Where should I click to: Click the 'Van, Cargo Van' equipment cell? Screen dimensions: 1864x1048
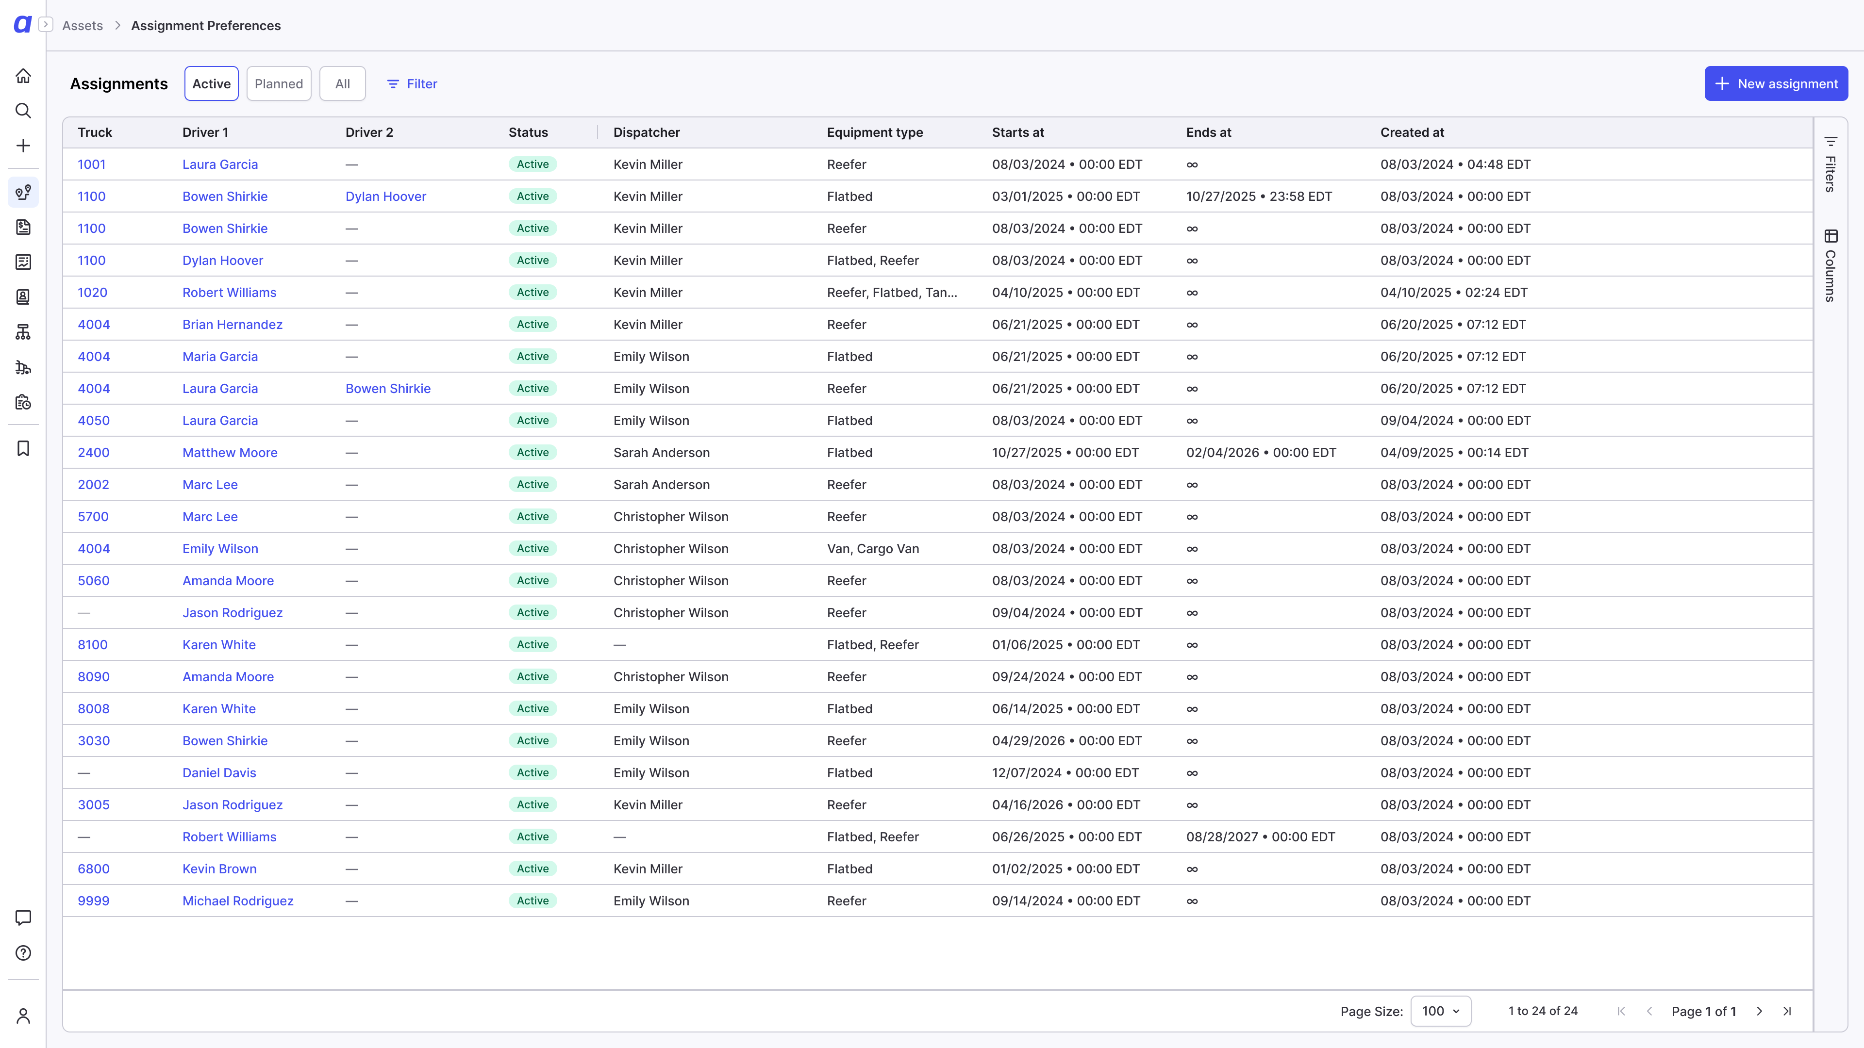(x=873, y=548)
